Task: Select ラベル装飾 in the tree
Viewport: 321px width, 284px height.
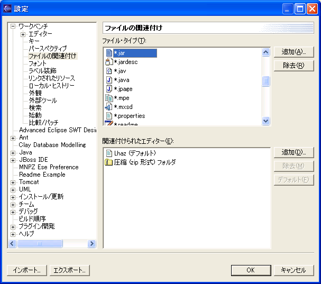Action: 42,71
